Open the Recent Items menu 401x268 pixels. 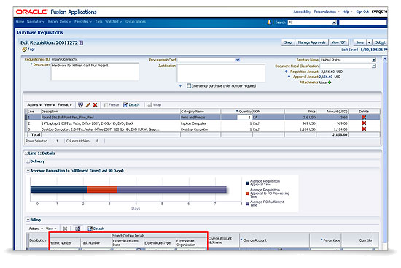click(x=59, y=22)
